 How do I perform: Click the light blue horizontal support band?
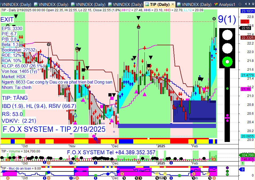(167, 126)
